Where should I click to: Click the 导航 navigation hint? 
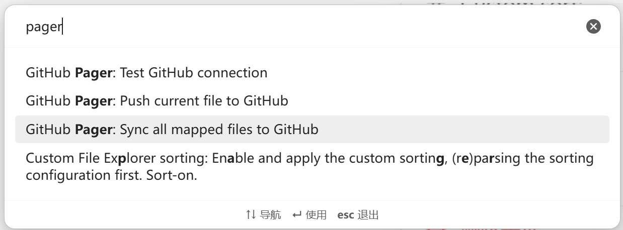point(270,215)
